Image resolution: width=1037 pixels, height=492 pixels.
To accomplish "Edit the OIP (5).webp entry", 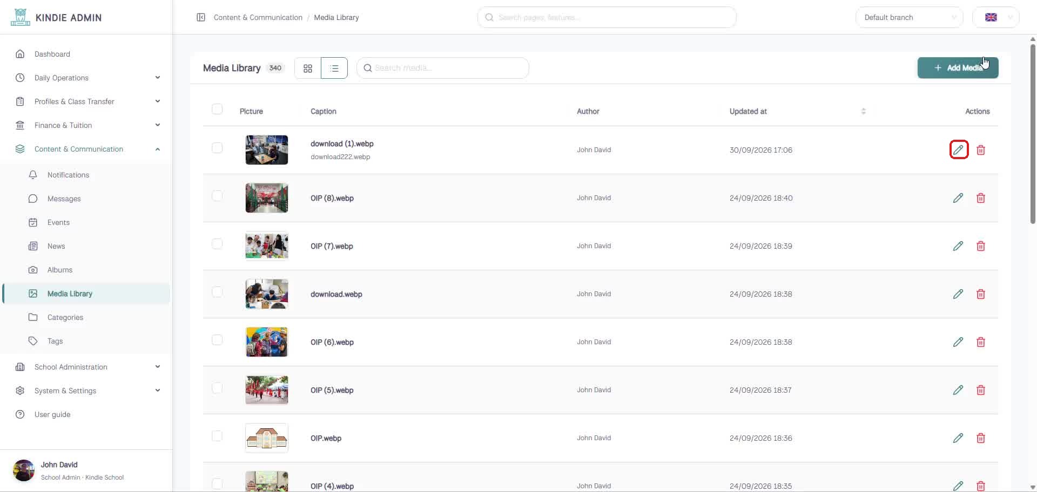I will 958,390.
